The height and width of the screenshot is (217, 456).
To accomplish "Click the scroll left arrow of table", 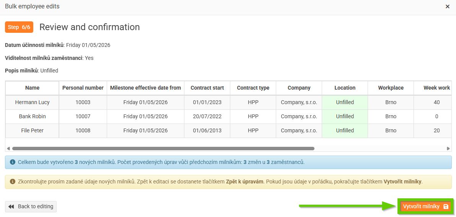I will [x=8, y=148].
